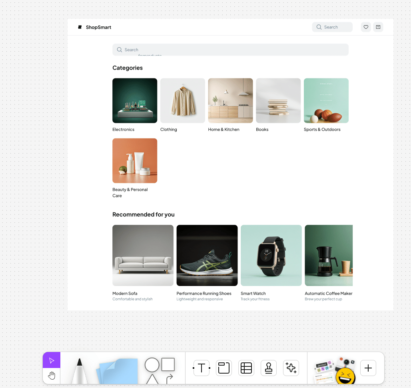Click the Clothing label
Image resolution: width=411 pixels, height=388 pixels.
[169, 130]
